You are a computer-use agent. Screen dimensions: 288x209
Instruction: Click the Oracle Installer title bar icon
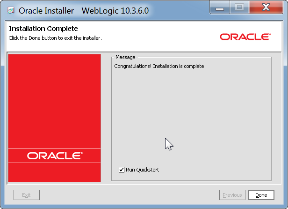tap(11, 10)
